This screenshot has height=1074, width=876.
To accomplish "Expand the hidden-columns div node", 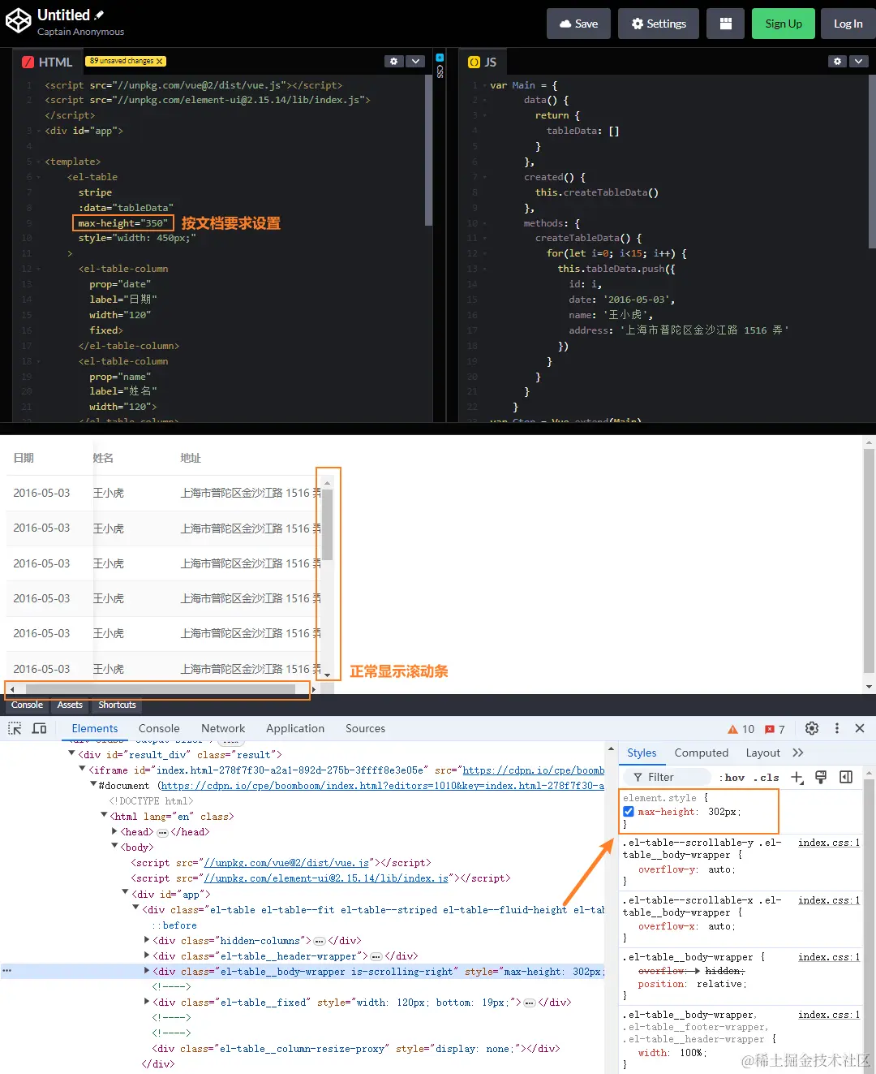I will 147,940.
